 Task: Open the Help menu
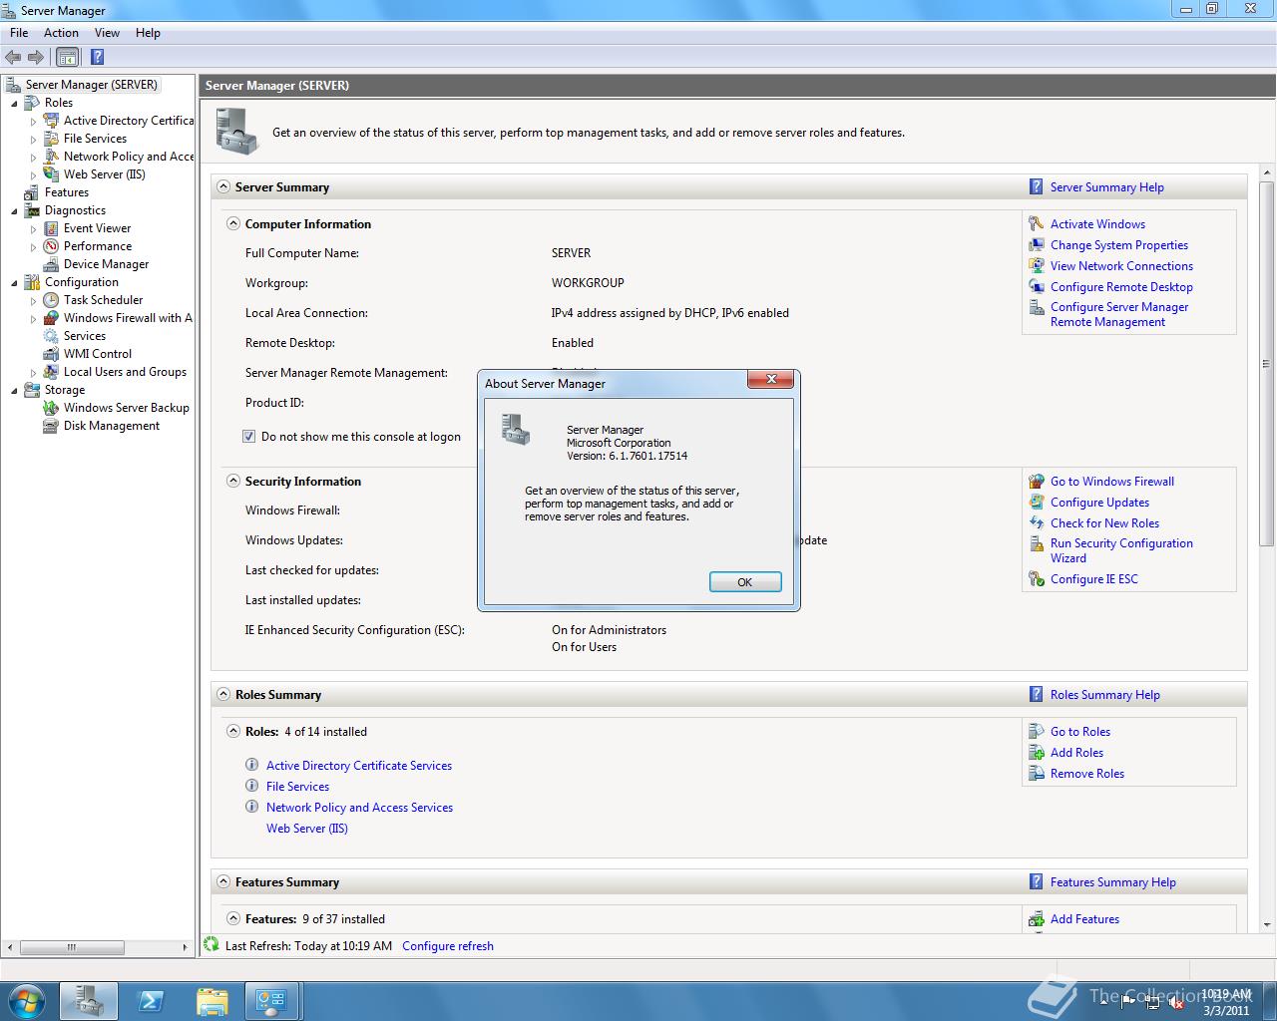click(148, 33)
